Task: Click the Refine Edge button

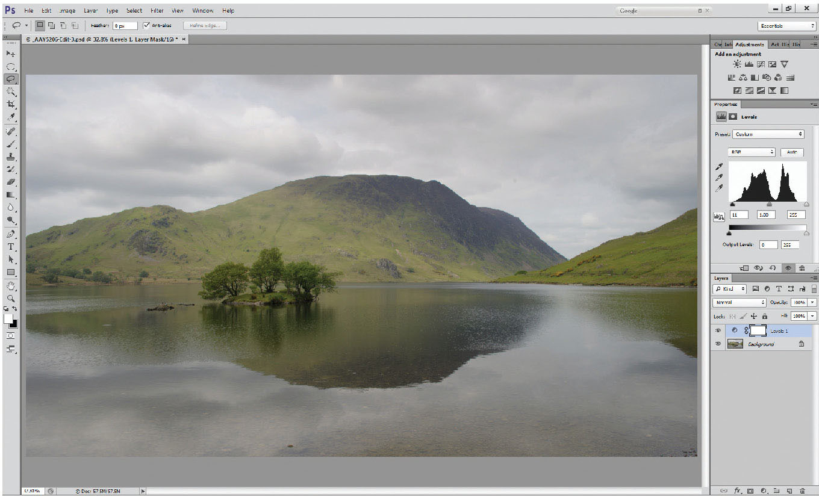Action: point(205,25)
